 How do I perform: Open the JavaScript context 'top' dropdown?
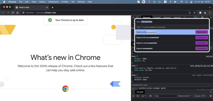[144, 96]
